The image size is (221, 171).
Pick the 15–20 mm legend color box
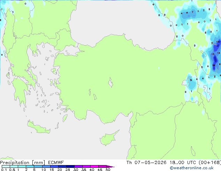(54, 166)
